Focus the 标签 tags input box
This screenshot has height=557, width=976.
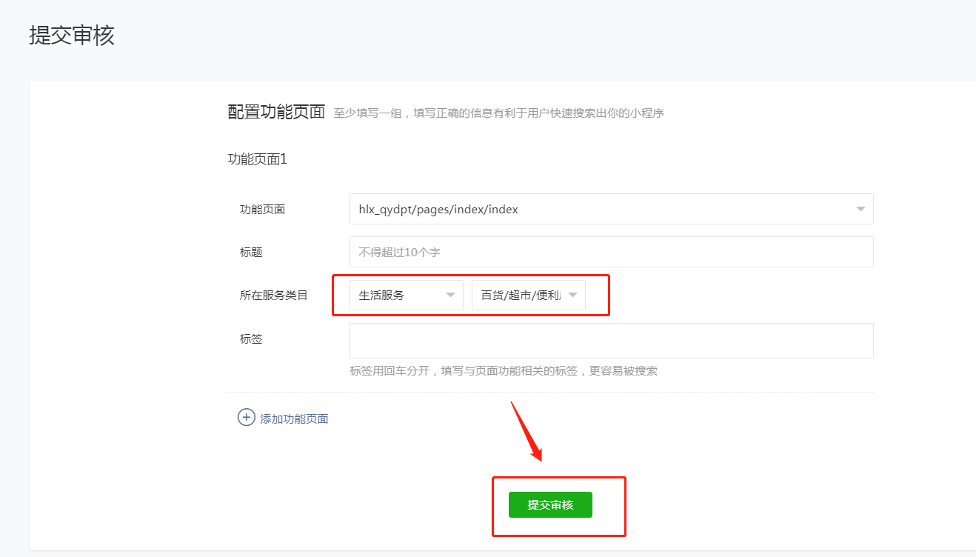[x=611, y=341]
